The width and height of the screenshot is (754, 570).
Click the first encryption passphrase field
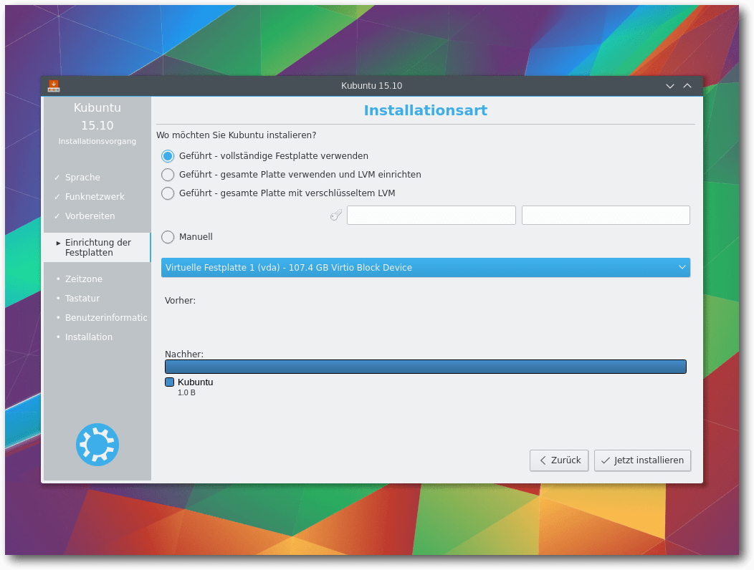(x=431, y=216)
